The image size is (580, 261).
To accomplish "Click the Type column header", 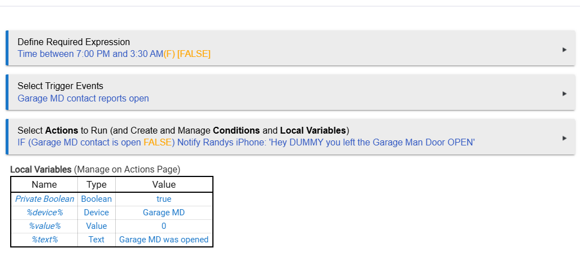I will 96,184.
